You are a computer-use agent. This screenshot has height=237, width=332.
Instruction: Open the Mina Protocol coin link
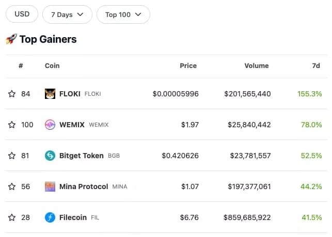pyautogui.click(x=84, y=187)
